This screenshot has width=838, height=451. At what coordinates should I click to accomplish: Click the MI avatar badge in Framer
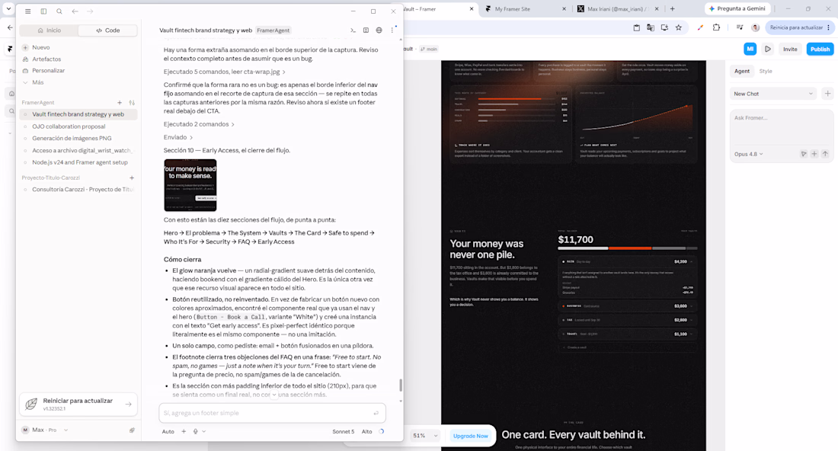pos(750,50)
